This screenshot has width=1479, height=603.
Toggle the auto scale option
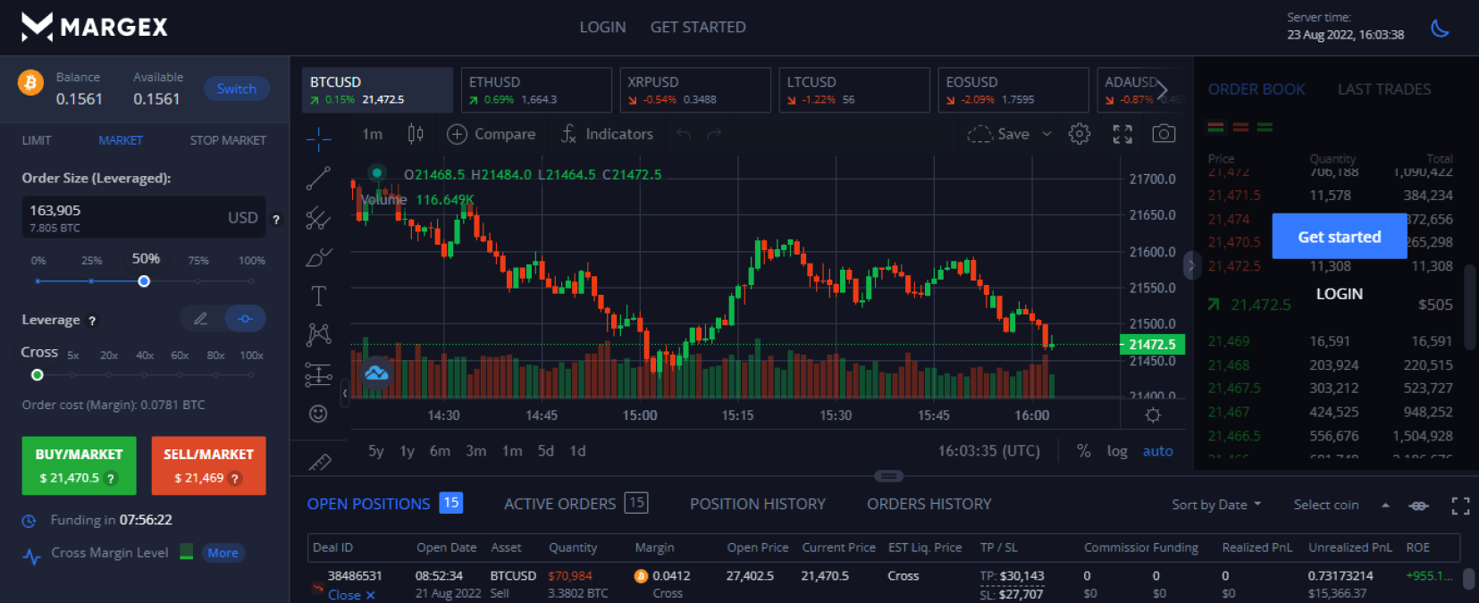[1157, 451]
